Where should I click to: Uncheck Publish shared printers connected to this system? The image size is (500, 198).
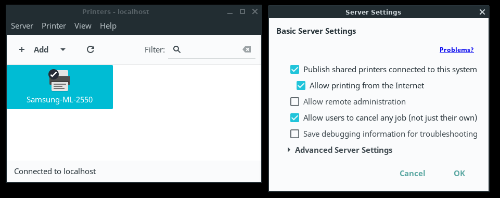(x=294, y=70)
